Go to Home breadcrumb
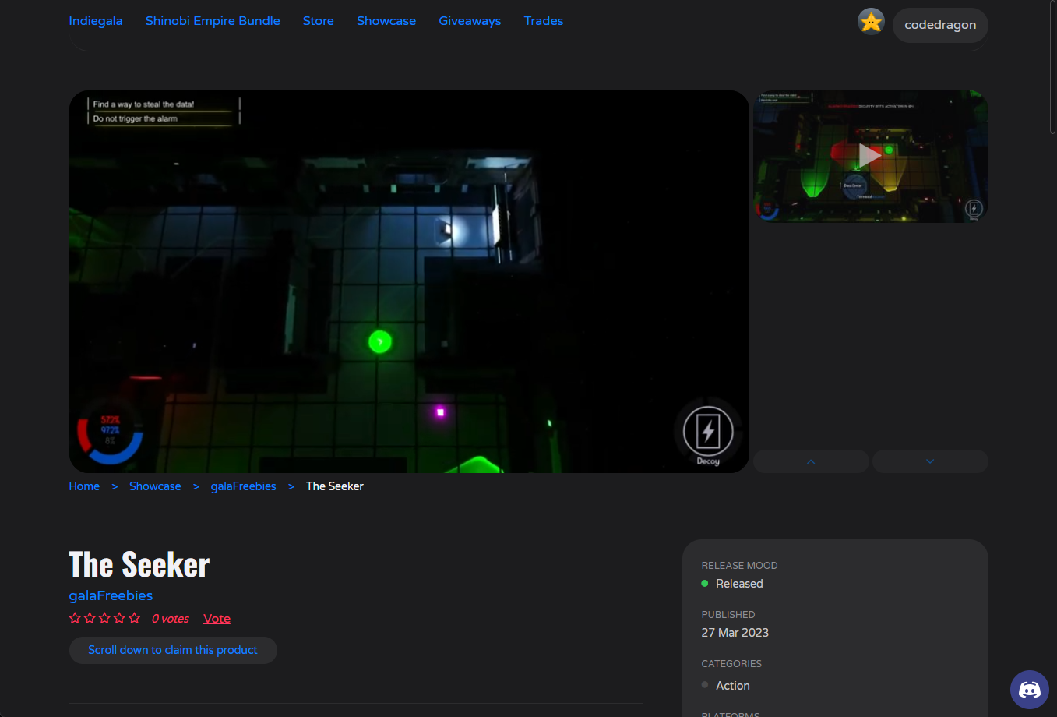 coord(84,486)
